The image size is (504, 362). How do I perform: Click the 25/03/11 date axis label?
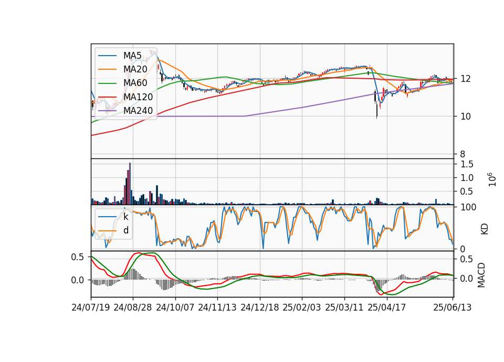click(344, 307)
